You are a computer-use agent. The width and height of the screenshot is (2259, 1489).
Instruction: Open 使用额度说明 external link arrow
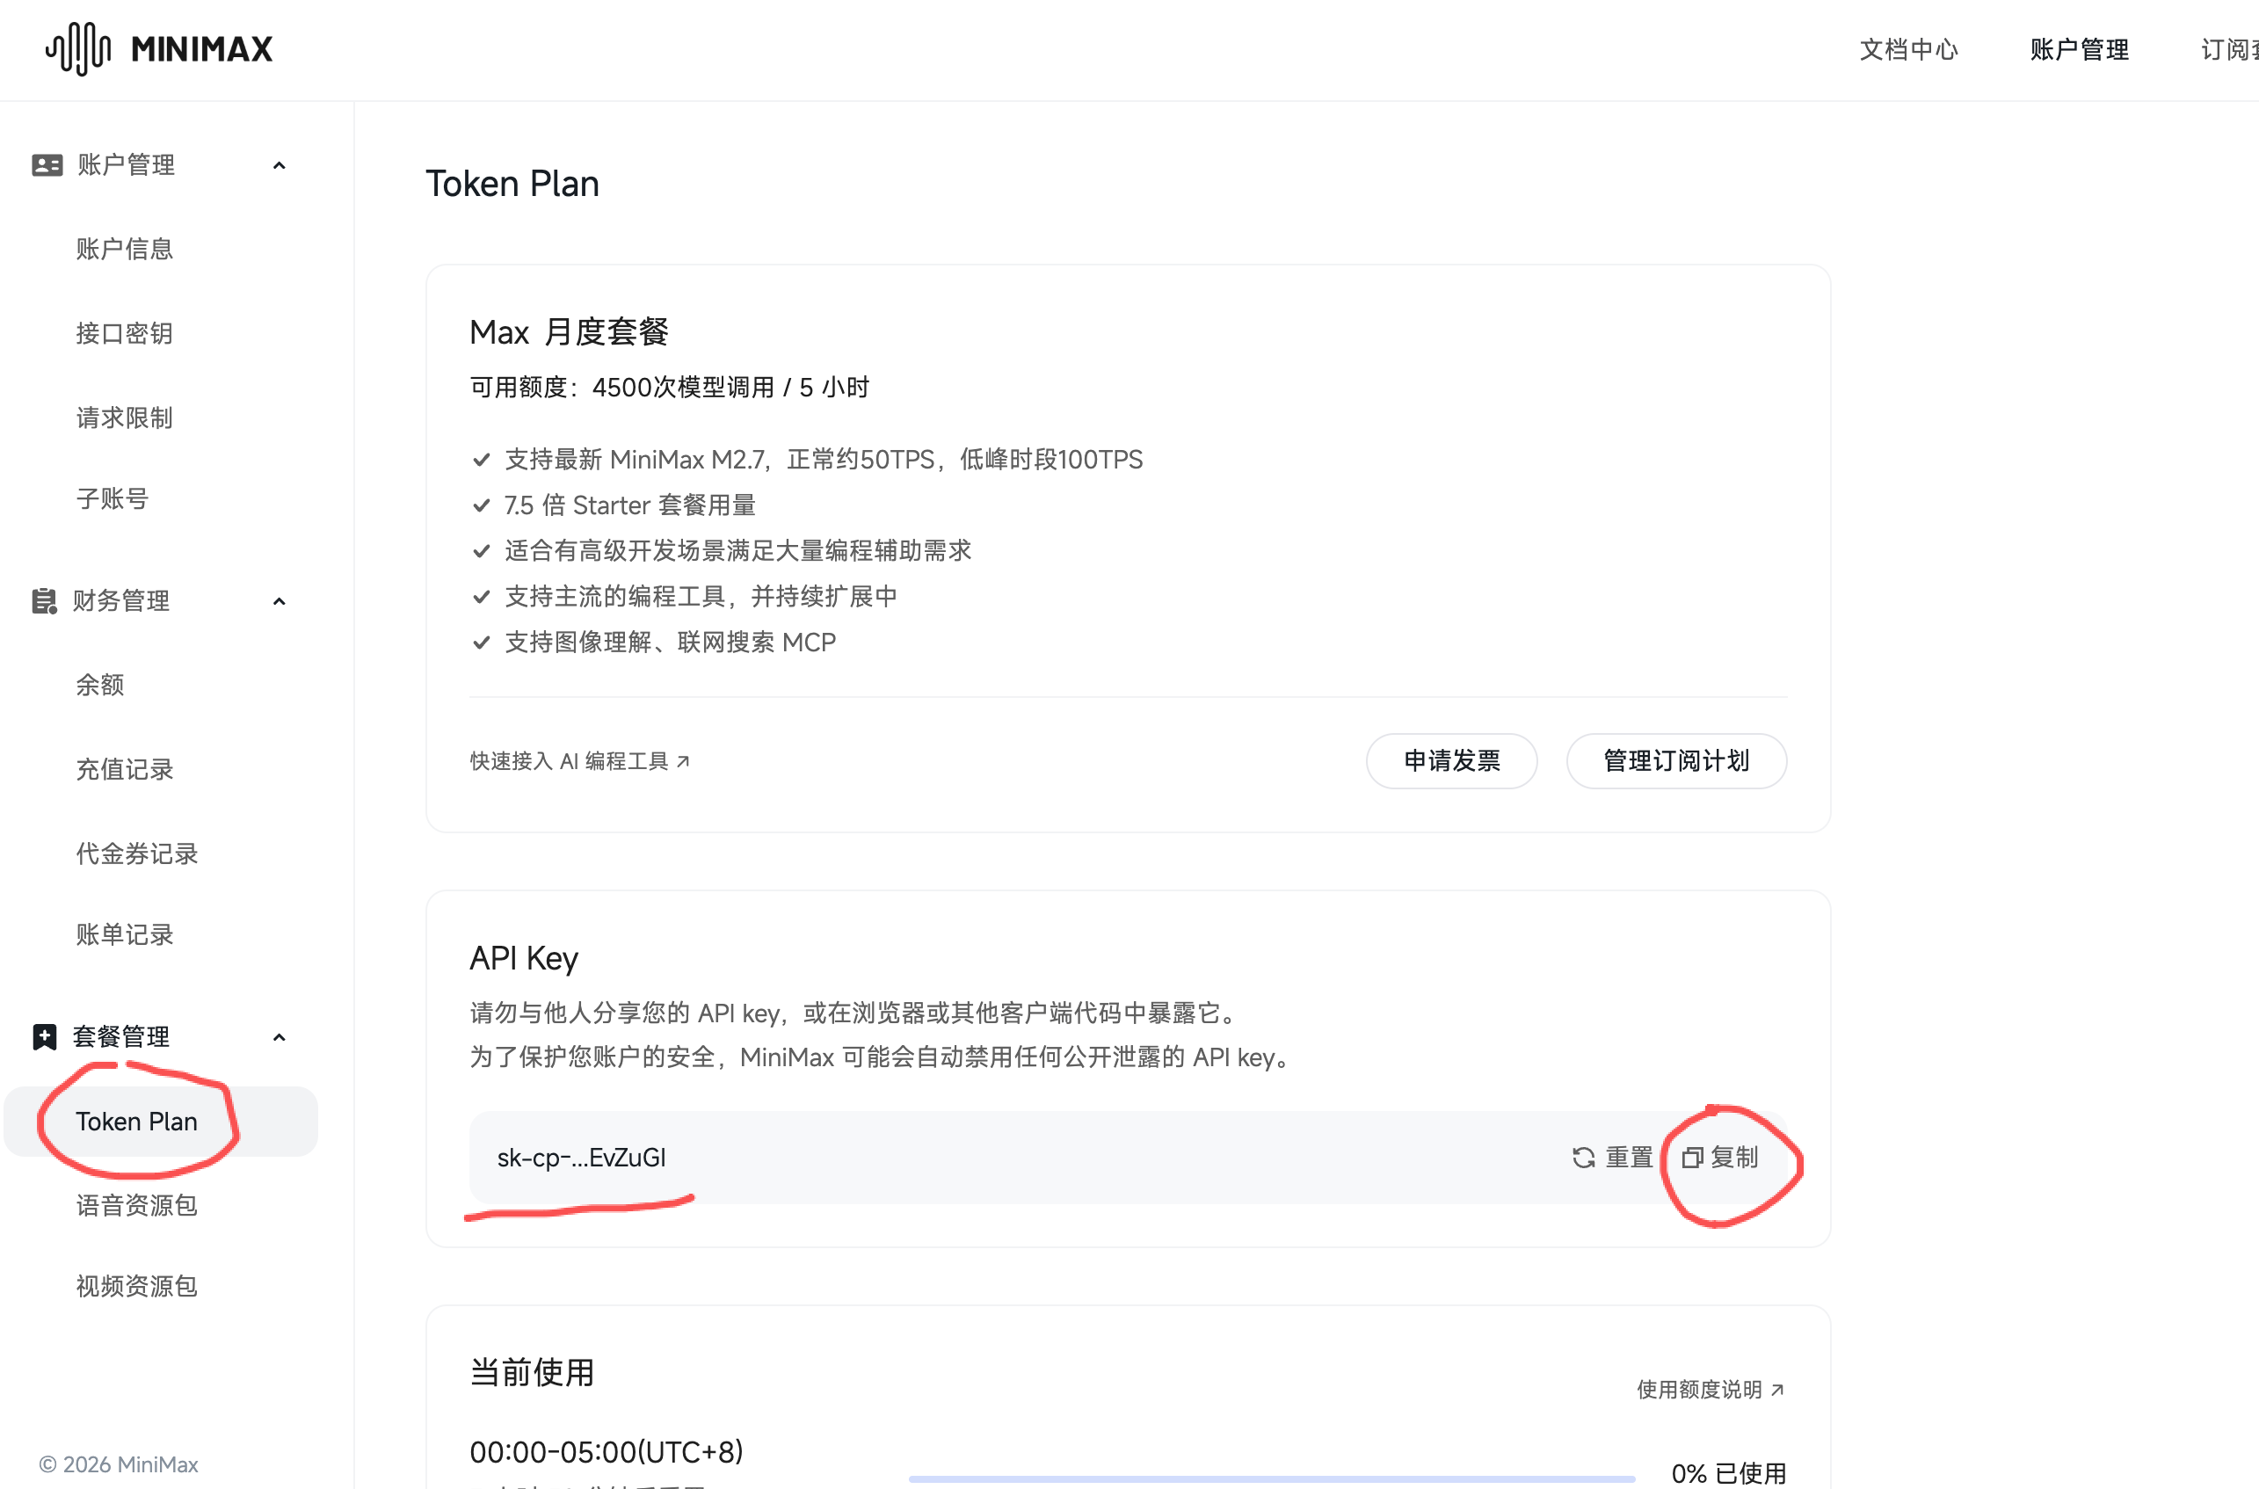[x=1777, y=1390]
